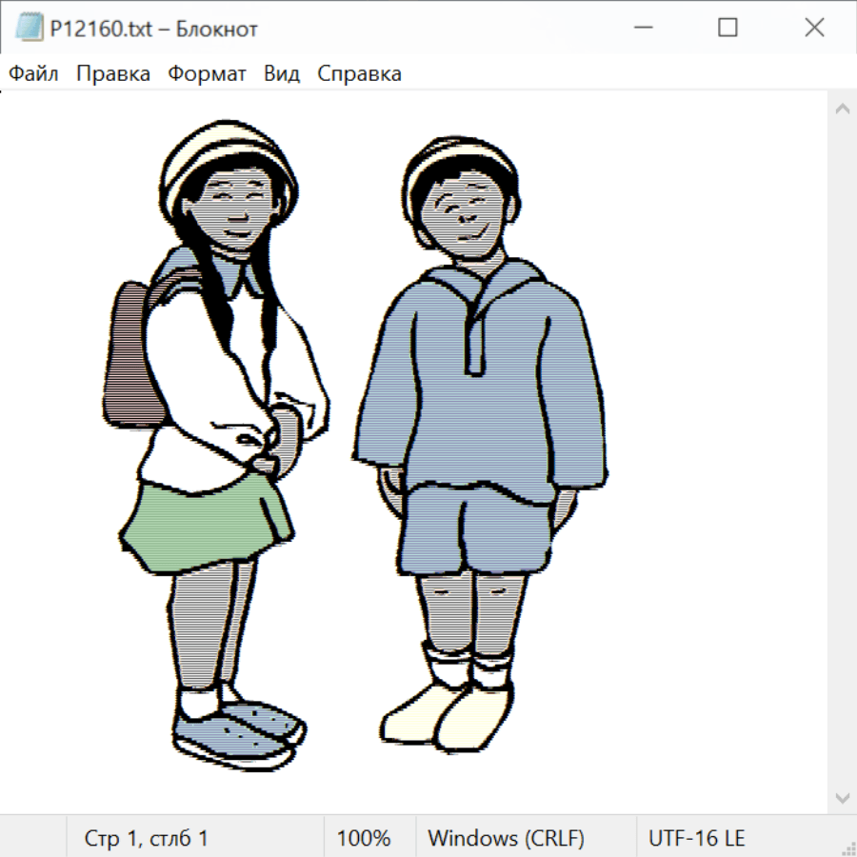The width and height of the screenshot is (857, 857).
Task: Click the line and column indicator
Action: pos(147,839)
